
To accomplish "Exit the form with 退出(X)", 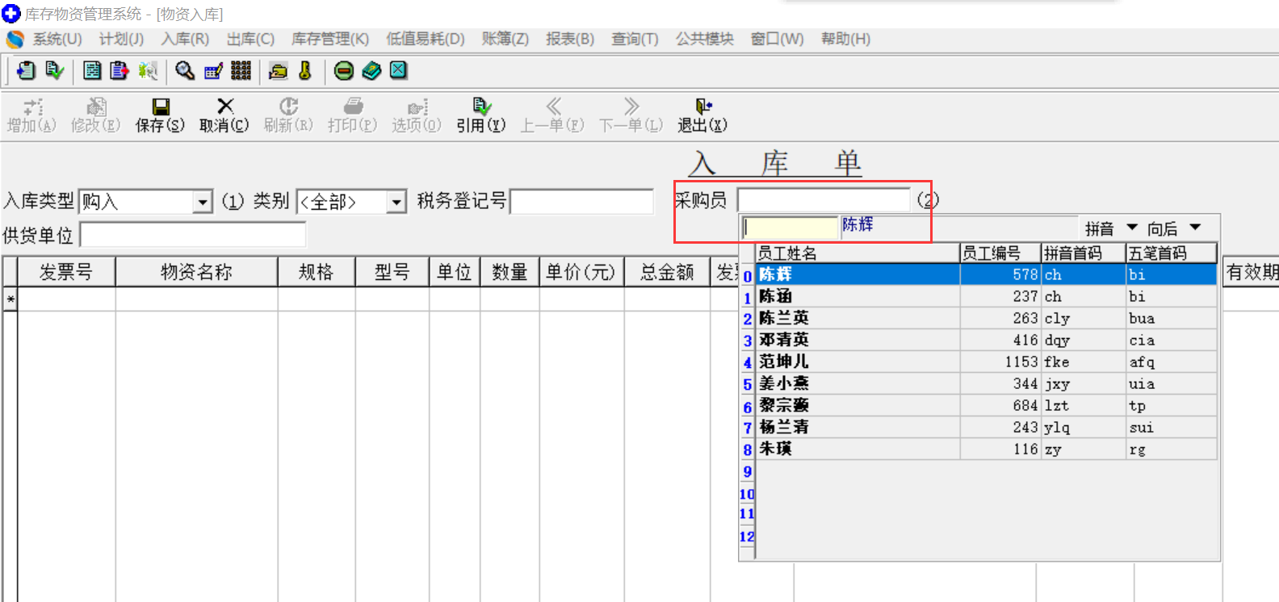I will tap(702, 115).
